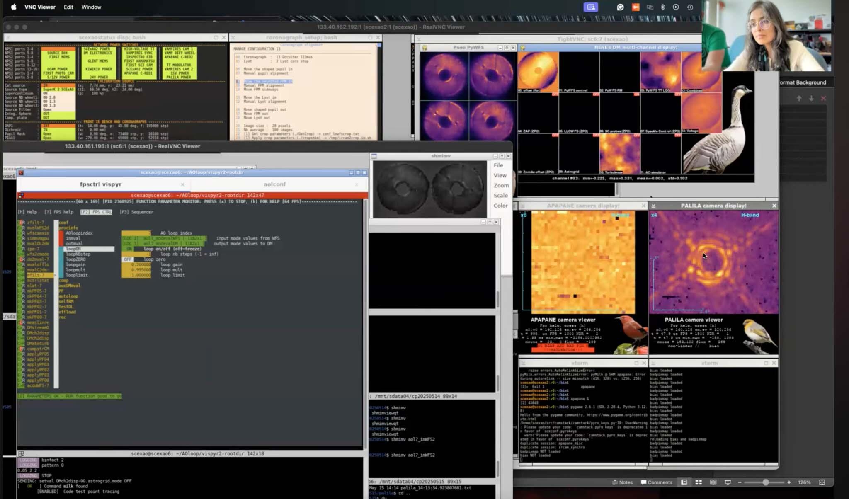Open the shmimv File menu

point(498,165)
